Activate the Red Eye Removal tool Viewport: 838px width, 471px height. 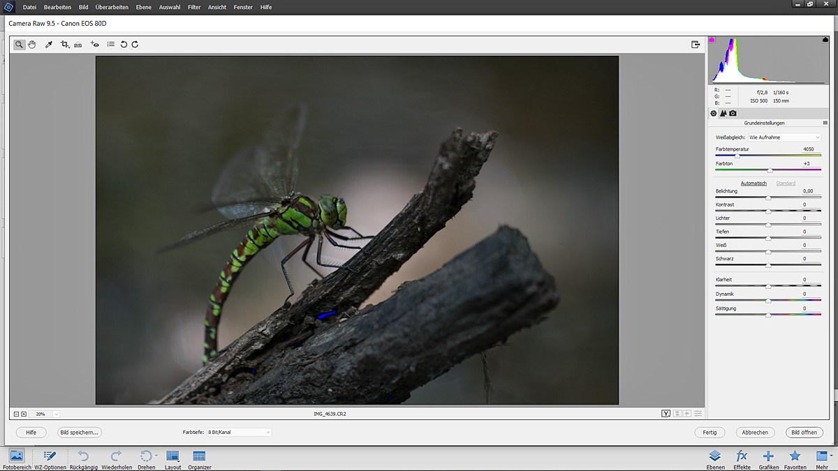(x=95, y=44)
